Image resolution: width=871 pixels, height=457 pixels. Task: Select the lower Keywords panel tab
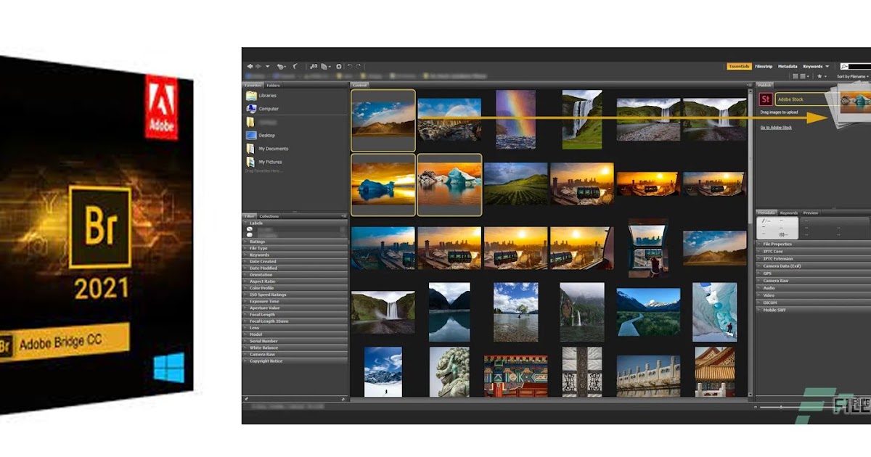[788, 213]
